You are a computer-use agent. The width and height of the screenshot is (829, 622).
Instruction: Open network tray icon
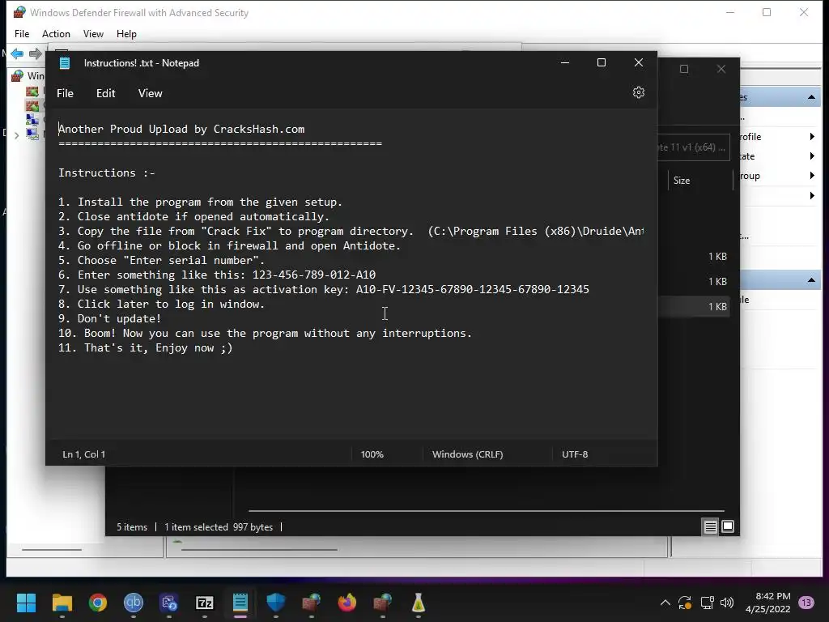click(707, 603)
